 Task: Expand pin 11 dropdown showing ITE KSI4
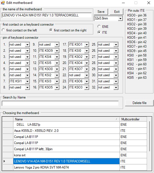click(x=57, y=57)
